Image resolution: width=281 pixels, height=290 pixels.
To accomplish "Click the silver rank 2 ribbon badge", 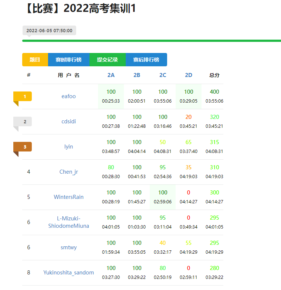I will tap(23, 121).
